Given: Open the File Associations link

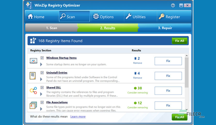Looking at the screenshot, I should (x=57, y=102).
